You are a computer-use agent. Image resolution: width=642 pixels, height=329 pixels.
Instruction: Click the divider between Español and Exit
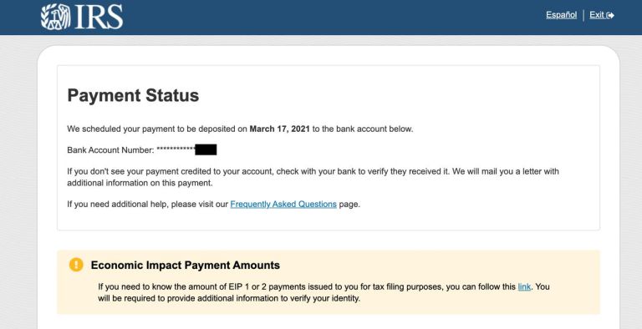click(x=583, y=16)
